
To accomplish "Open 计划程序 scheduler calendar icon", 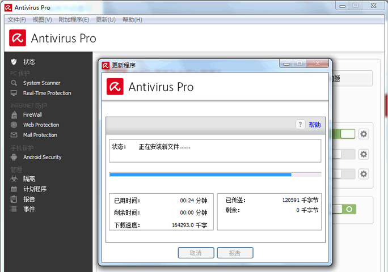I will click(14, 189).
